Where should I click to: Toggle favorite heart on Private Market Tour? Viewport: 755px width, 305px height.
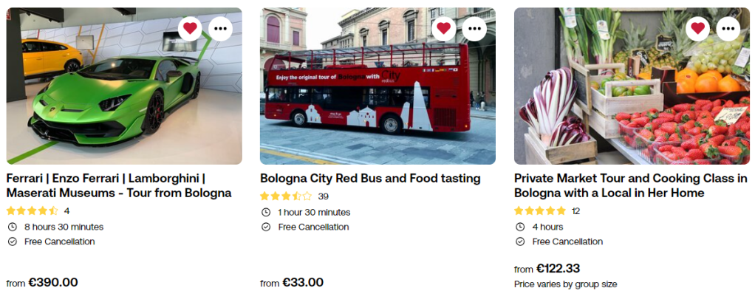[x=697, y=28]
